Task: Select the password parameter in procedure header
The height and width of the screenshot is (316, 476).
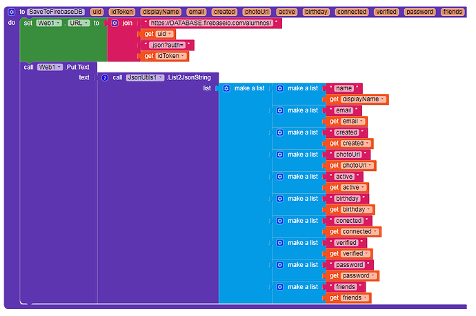Action: point(420,12)
